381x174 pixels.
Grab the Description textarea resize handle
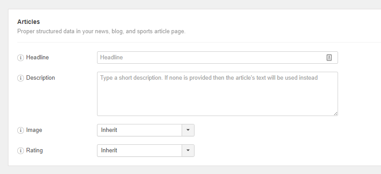coord(335,113)
